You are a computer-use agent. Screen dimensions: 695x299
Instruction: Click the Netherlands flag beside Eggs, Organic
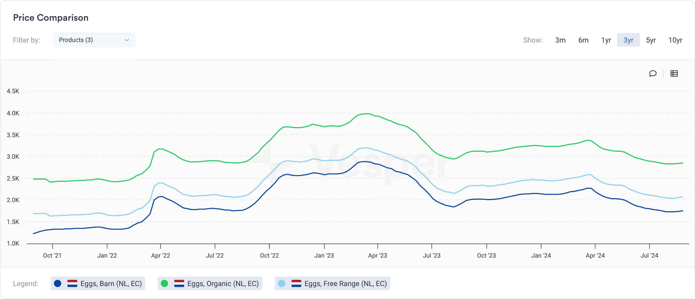click(x=179, y=283)
